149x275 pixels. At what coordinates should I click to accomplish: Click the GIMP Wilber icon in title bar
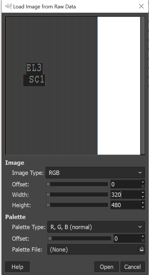click(x=8, y=6)
